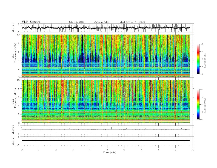Viewport: 217px width, 168px height.
Task: Click the '6' kHz tick of ch.1 spectrogram
Action: point(19,52)
